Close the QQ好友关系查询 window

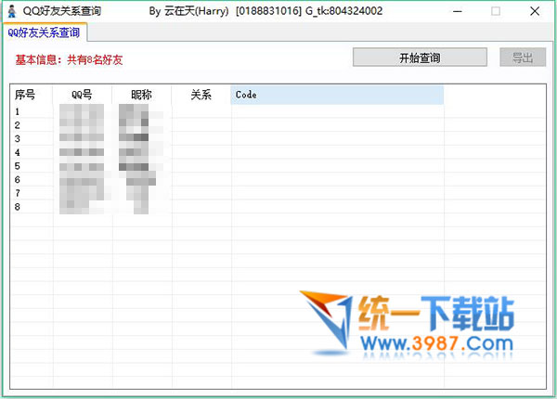pos(535,11)
